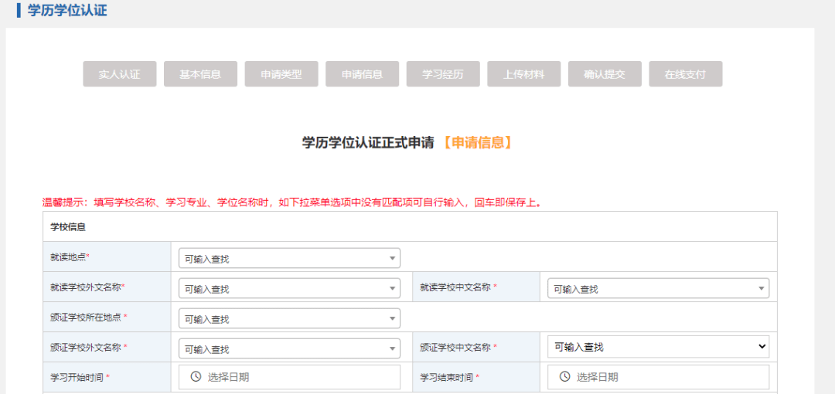Expand the 颁证学校外文名称 combo box
This screenshot has width=835, height=394.
click(x=288, y=348)
